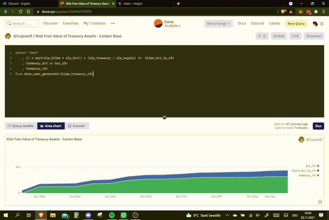The height and width of the screenshot is (220, 329).
Task: Place cursor in the Search field
Action: pos(21,23)
